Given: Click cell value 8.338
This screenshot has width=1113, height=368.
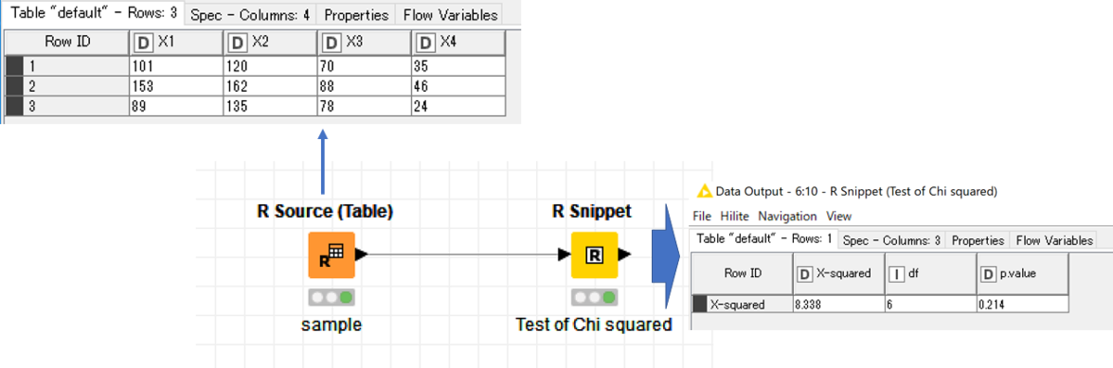Looking at the screenshot, I should (838, 303).
